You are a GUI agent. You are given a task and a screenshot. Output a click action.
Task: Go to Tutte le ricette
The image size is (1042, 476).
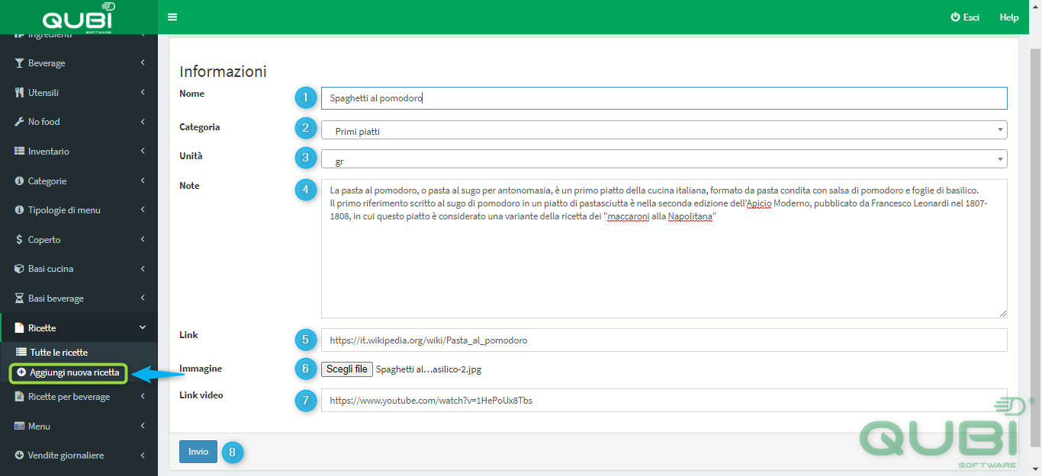pyautogui.click(x=59, y=353)
